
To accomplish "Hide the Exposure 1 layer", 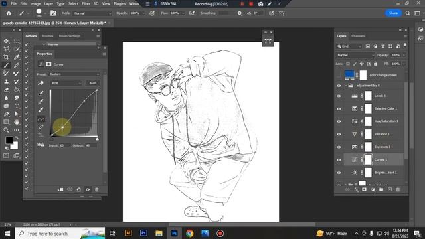I will pos(339,147).
